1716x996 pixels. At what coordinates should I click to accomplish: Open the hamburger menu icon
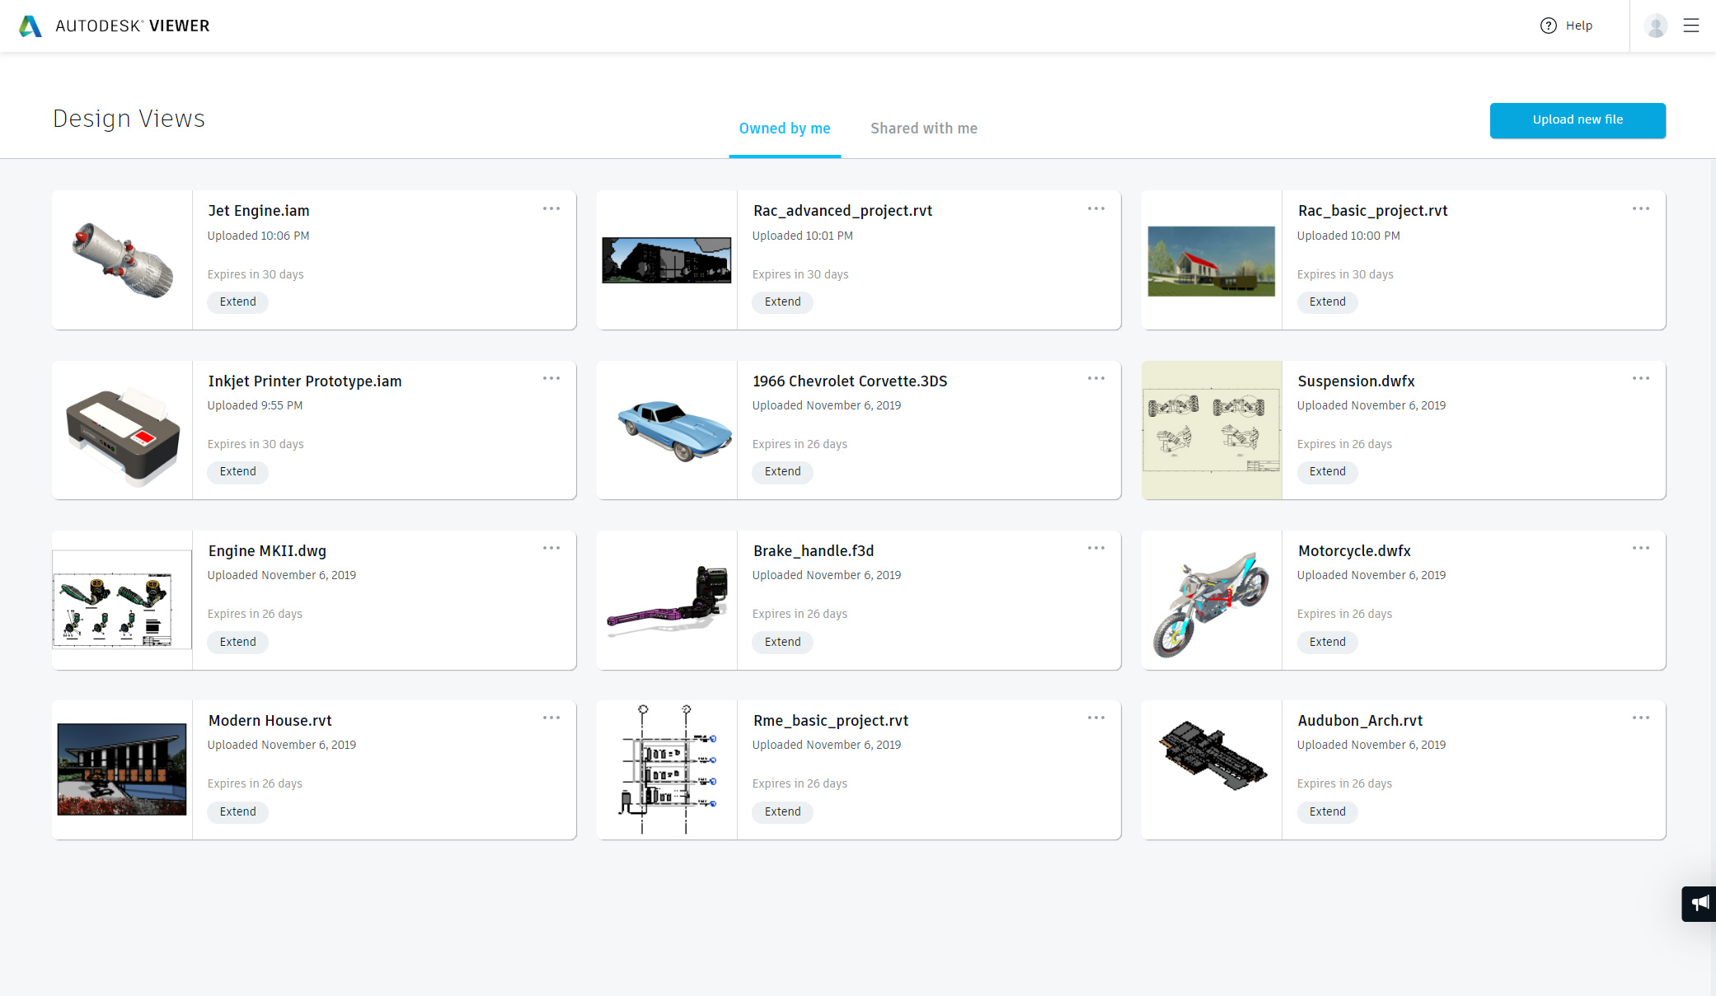coord(1691,26)
